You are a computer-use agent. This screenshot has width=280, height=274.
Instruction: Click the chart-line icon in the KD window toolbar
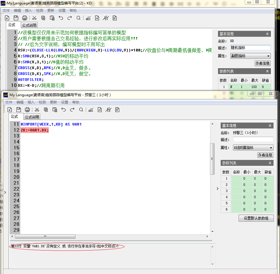click(106, 18)
